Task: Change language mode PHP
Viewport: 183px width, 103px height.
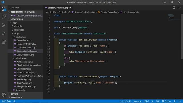Action: tap(158, 101)
